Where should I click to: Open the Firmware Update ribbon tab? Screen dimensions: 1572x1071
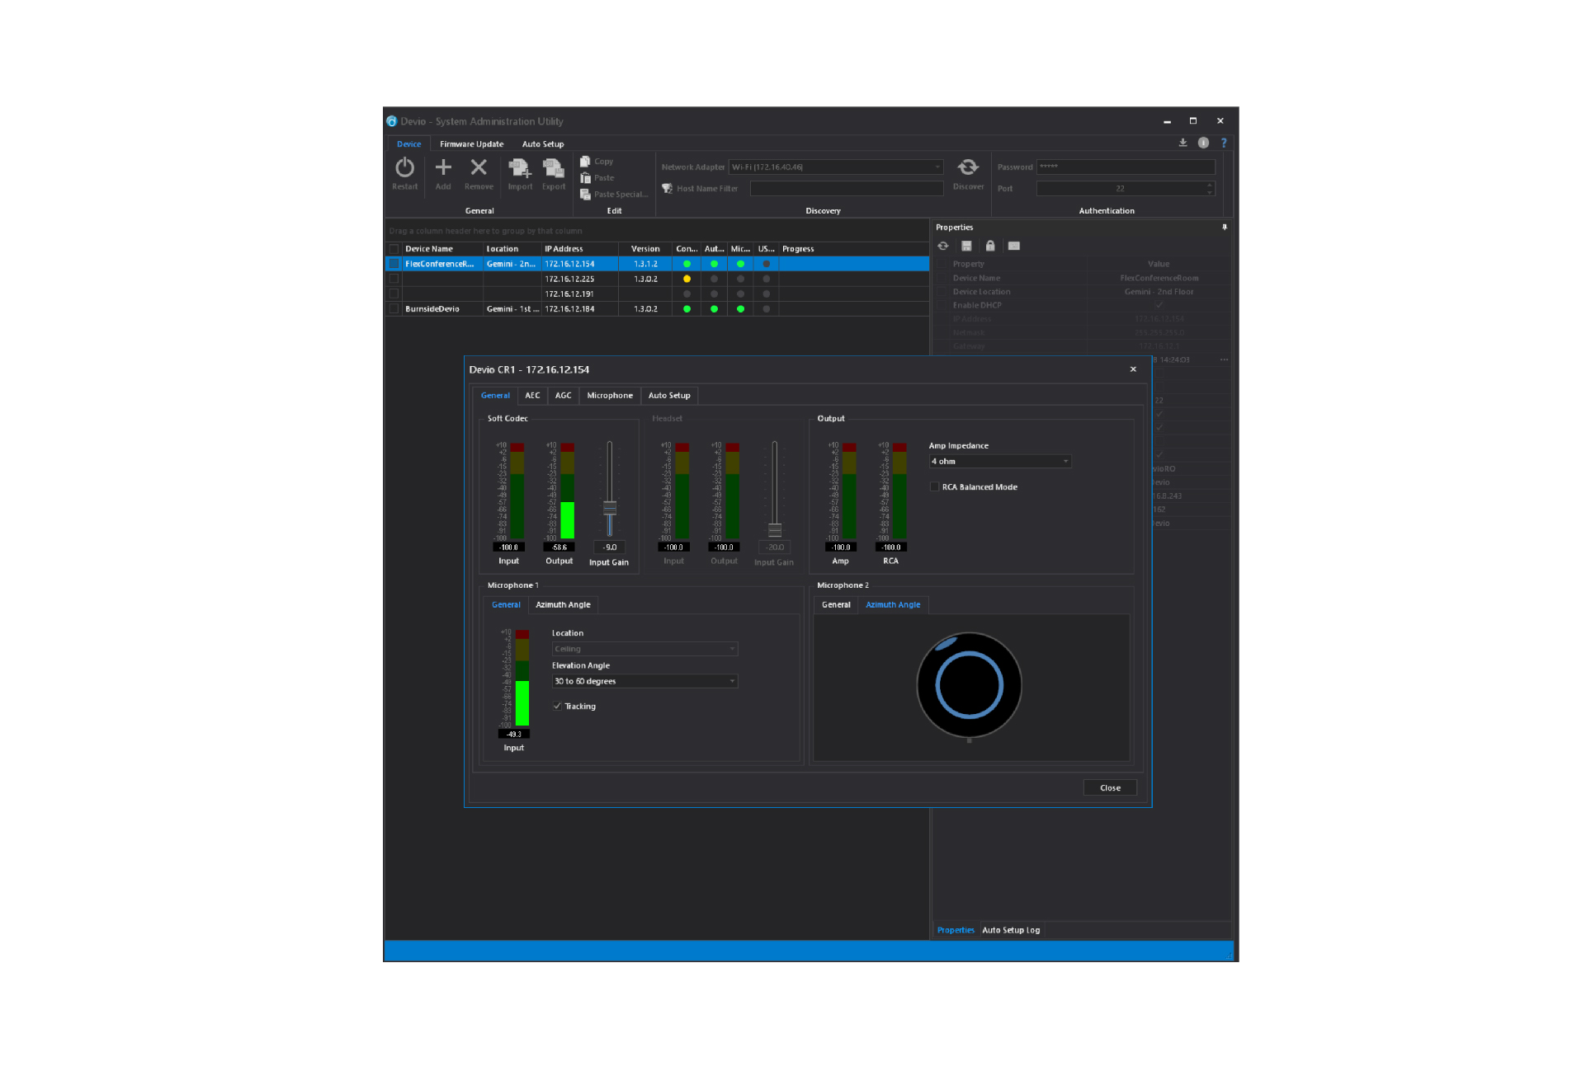pyautogui.click(x=471, y=144)
